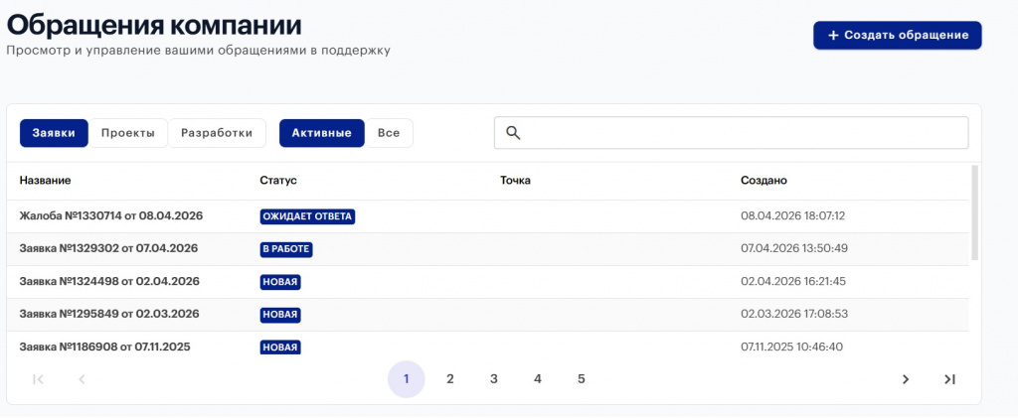Open page 3 of results
Image resolution: width=1018 pixels, height=418 pixels.
tap(493, 379)
